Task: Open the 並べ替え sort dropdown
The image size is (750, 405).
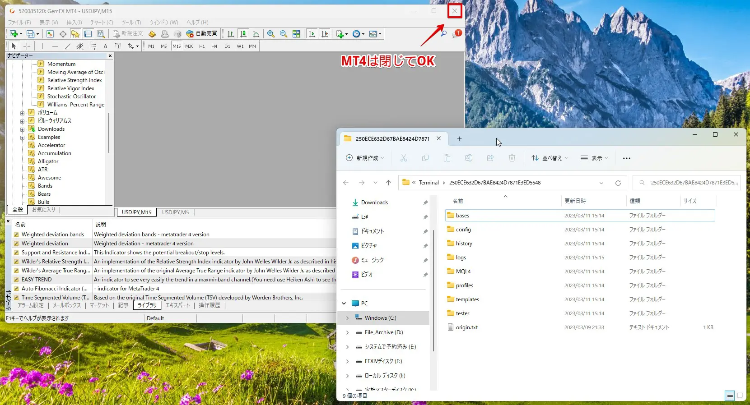Action: (550, 158)
